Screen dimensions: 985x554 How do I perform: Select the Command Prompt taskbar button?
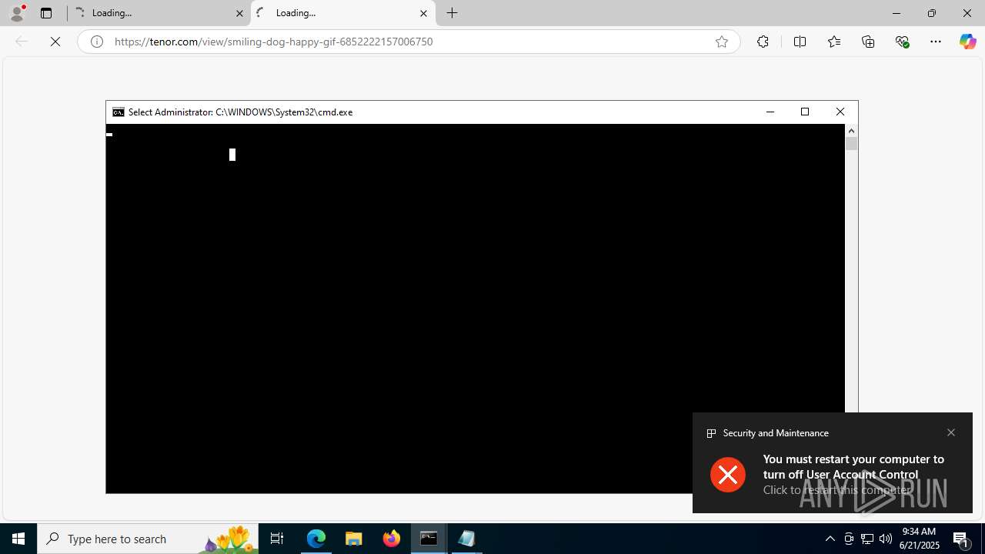[429, 539]
